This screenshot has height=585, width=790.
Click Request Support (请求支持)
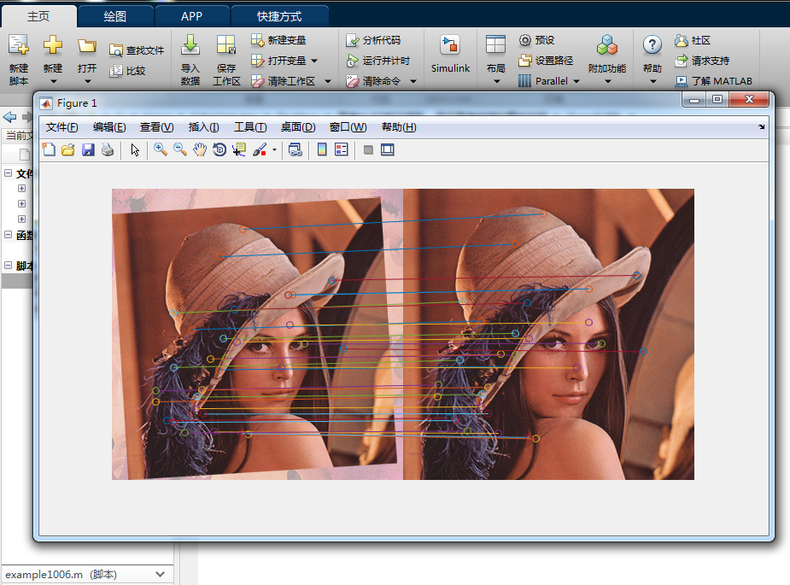pos(702,61)
